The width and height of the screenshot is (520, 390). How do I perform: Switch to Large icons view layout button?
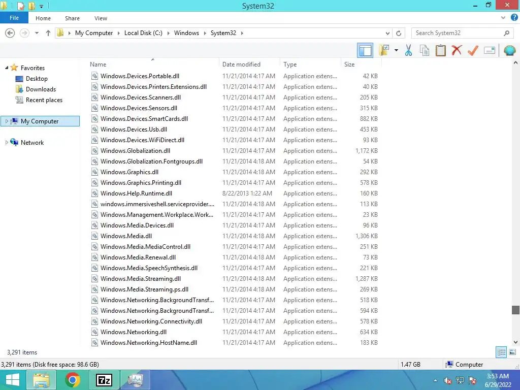click(512, 352)
